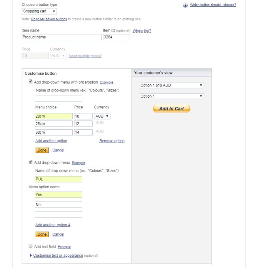The width and height of the screenshot is (258, 268).
Task: Follow the 'Go to My saved buttons' link
Action: click(x=49, y=19)
